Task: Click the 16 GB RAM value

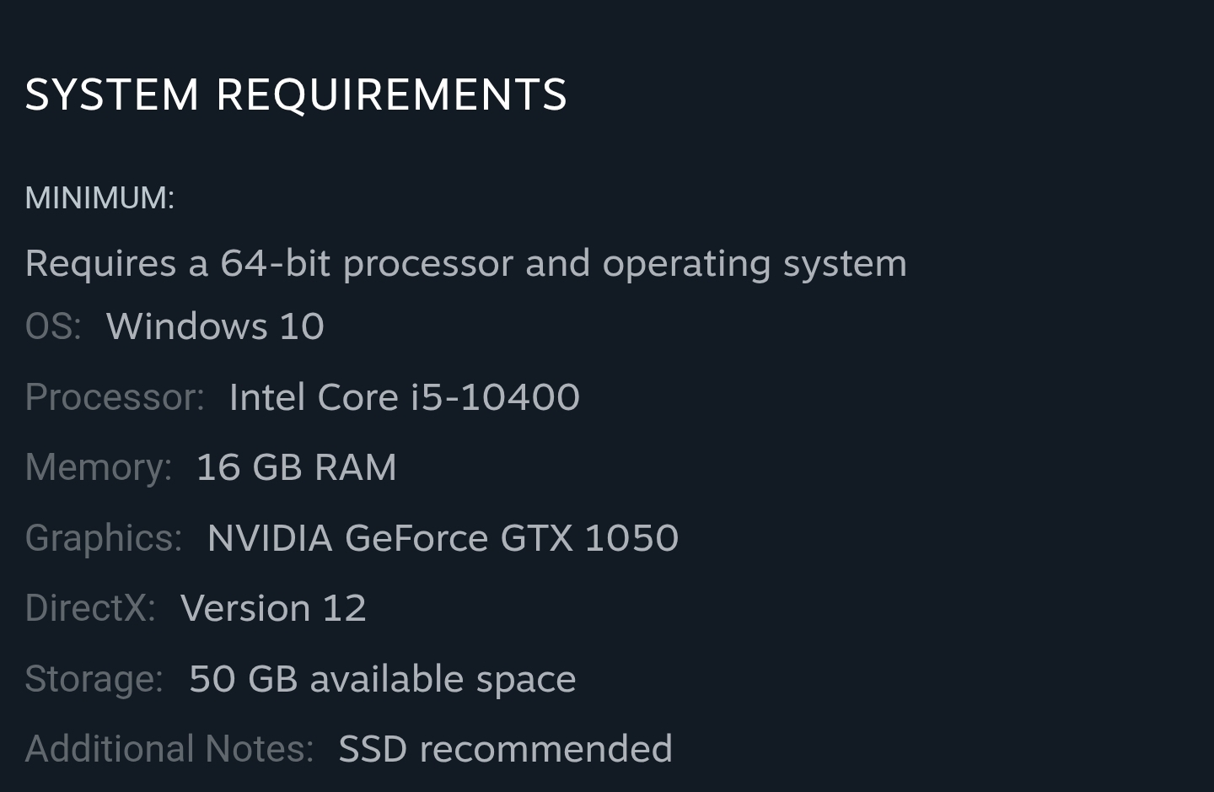Action: 296,467
